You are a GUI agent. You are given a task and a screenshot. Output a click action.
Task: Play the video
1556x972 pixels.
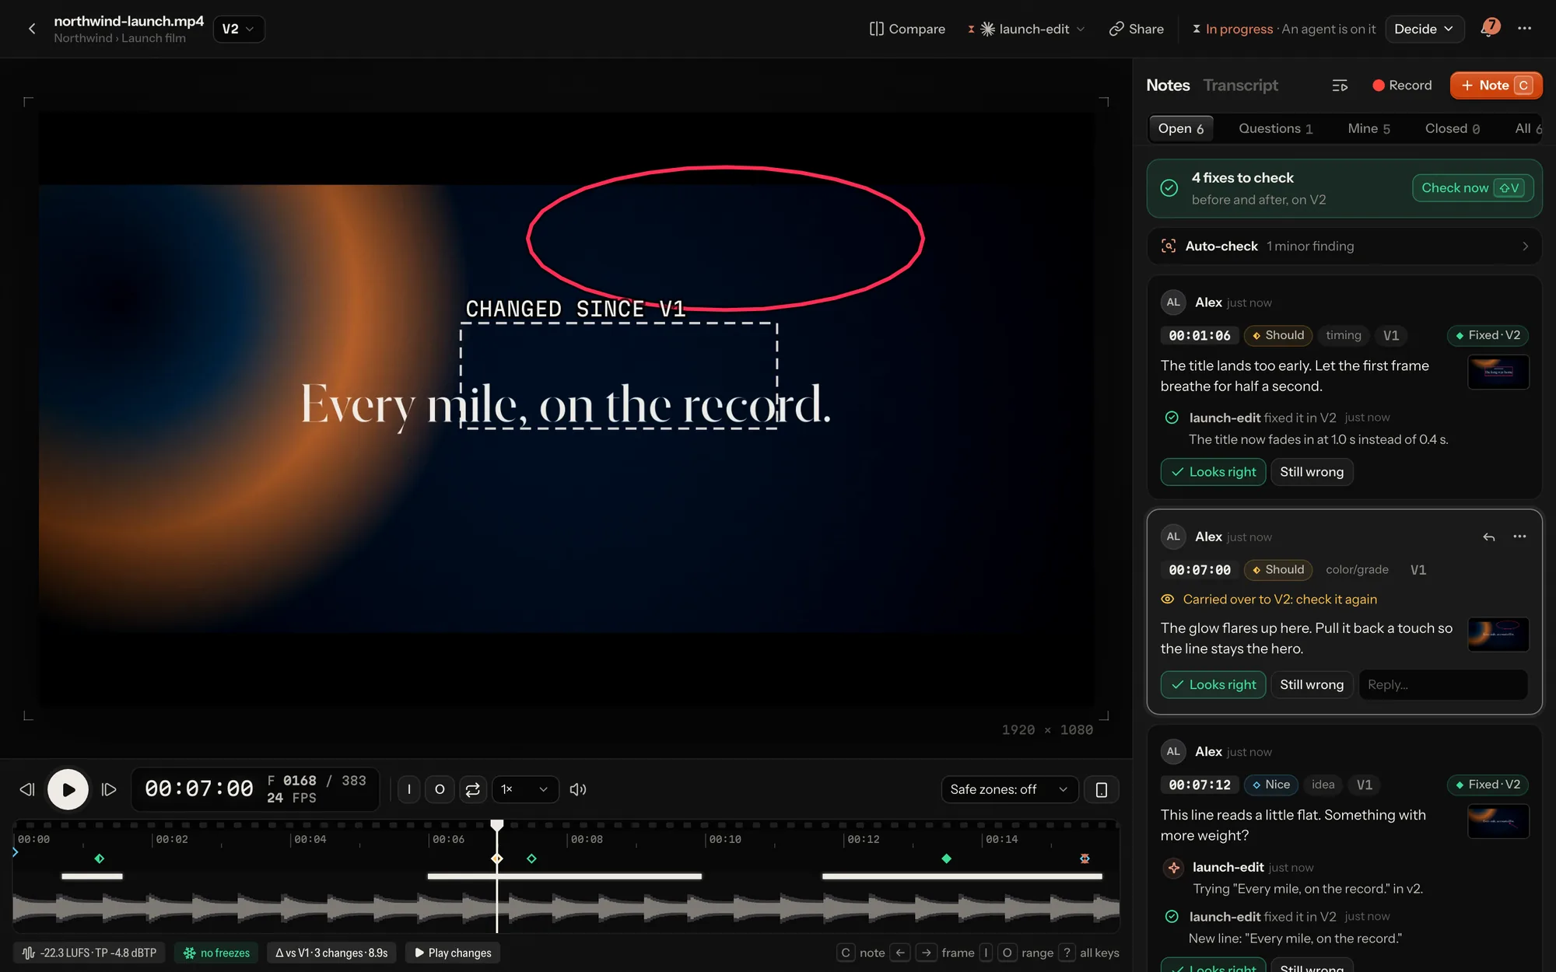(68, 789)
